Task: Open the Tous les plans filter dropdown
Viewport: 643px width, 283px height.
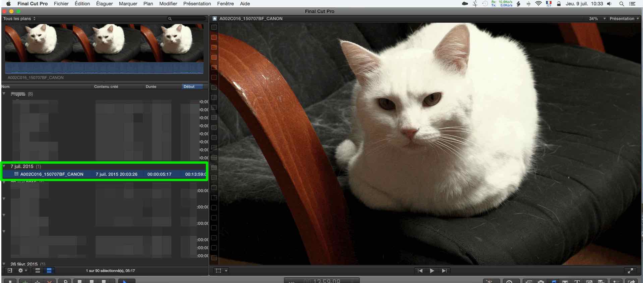Action: pos(19,19)
